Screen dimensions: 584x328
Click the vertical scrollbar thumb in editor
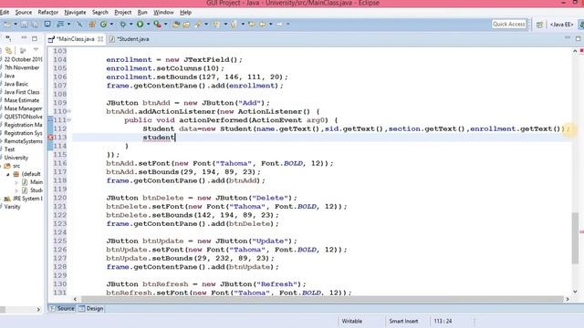576,238
